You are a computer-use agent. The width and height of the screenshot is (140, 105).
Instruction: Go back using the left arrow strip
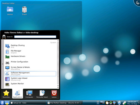click(3, 64)
